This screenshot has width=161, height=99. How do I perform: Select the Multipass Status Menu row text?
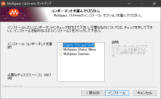[80, 50]
